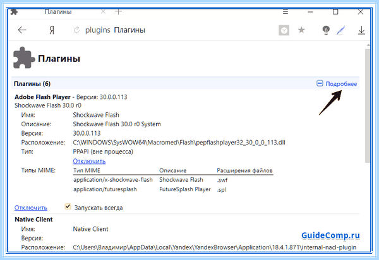The height and width of the screenshot is (260, 379).
Task: Click the .spl file extension cell
Action: click(x=222, y=190)
